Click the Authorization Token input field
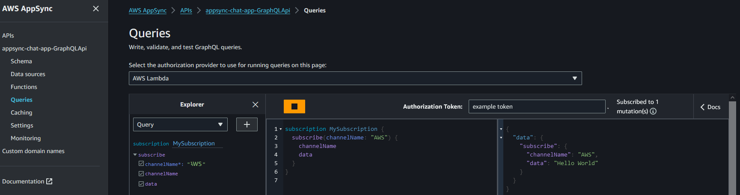 [x=537, y=106]
